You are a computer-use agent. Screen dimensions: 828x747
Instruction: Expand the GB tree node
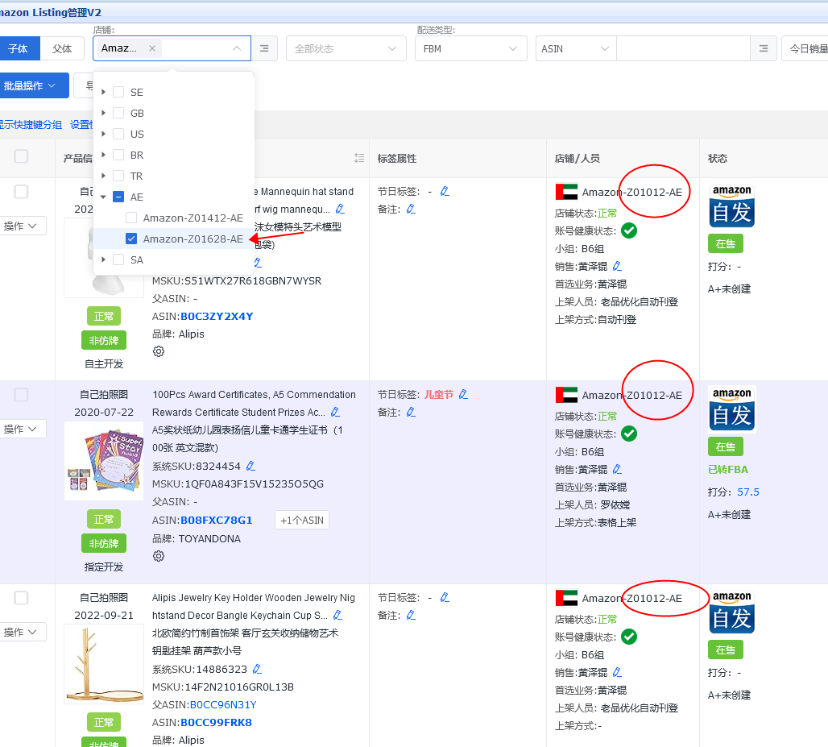pos(103,113)
